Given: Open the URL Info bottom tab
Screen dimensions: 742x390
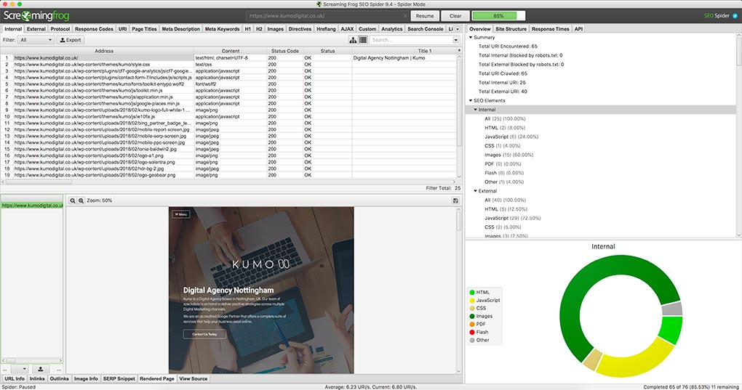Looking at the screenshot, I should [x=15, y=378].
